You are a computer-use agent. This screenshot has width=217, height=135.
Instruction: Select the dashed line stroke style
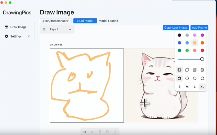pos(187,78)
